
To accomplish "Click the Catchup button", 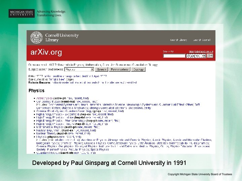I will [x=138, y=69].
